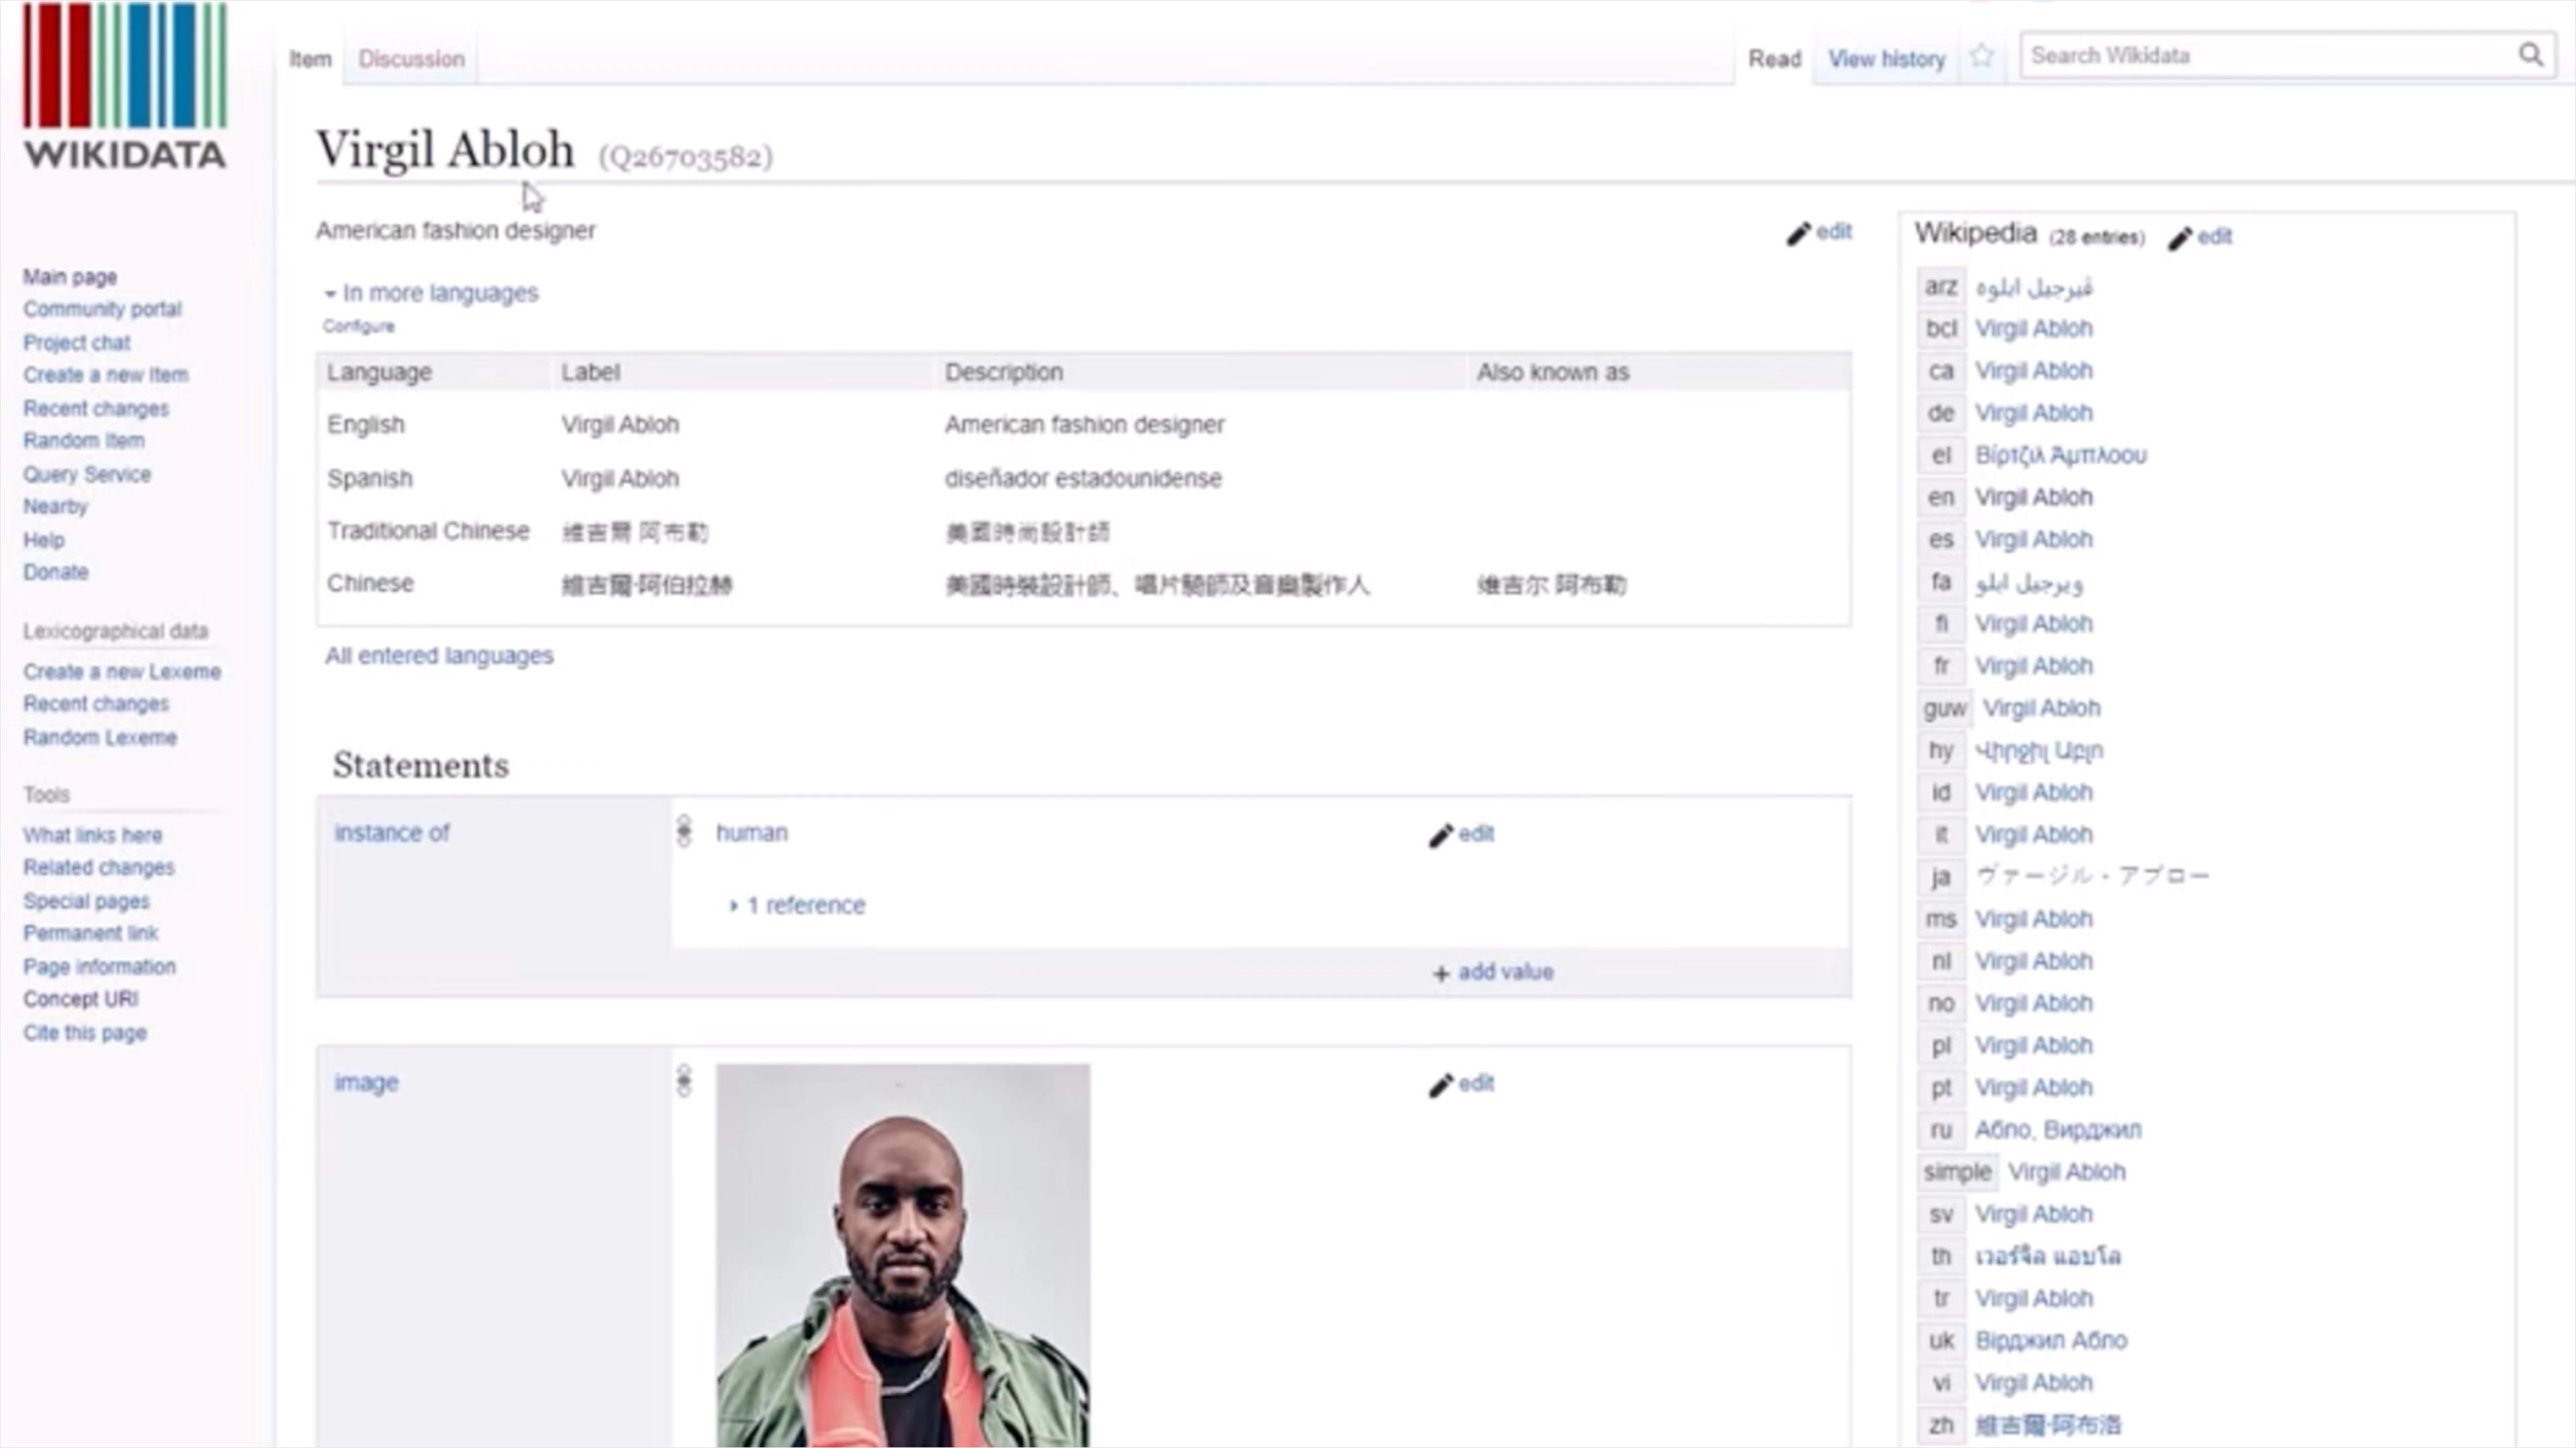Click the Q26703582 item identifier

pyautogui.click(x=685, y=157)
